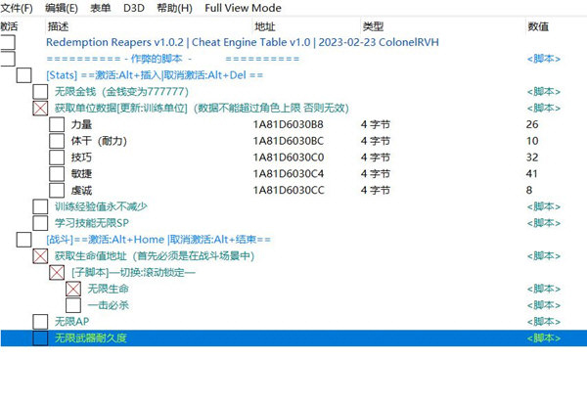
Task: Click Full View Mode menu item
Action: (x=242, y=8)
